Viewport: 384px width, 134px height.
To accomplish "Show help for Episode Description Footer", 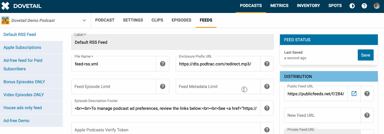I will pyautogui.click(x=267, y=108).
